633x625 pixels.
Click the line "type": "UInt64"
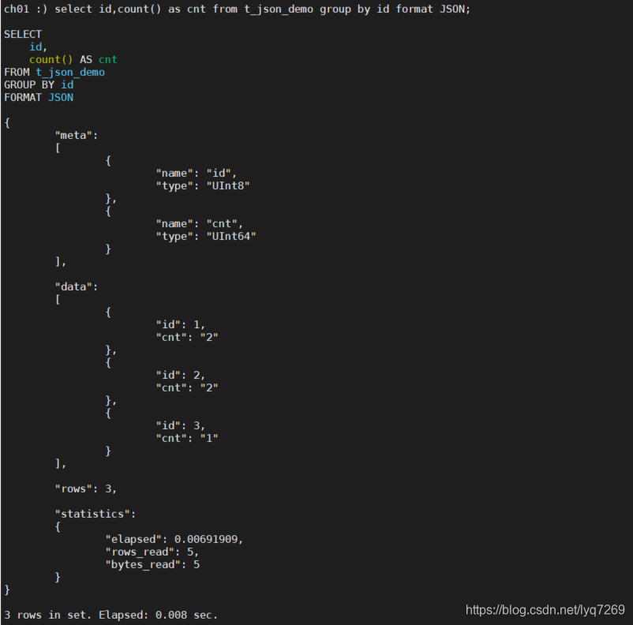coord(206,236)
